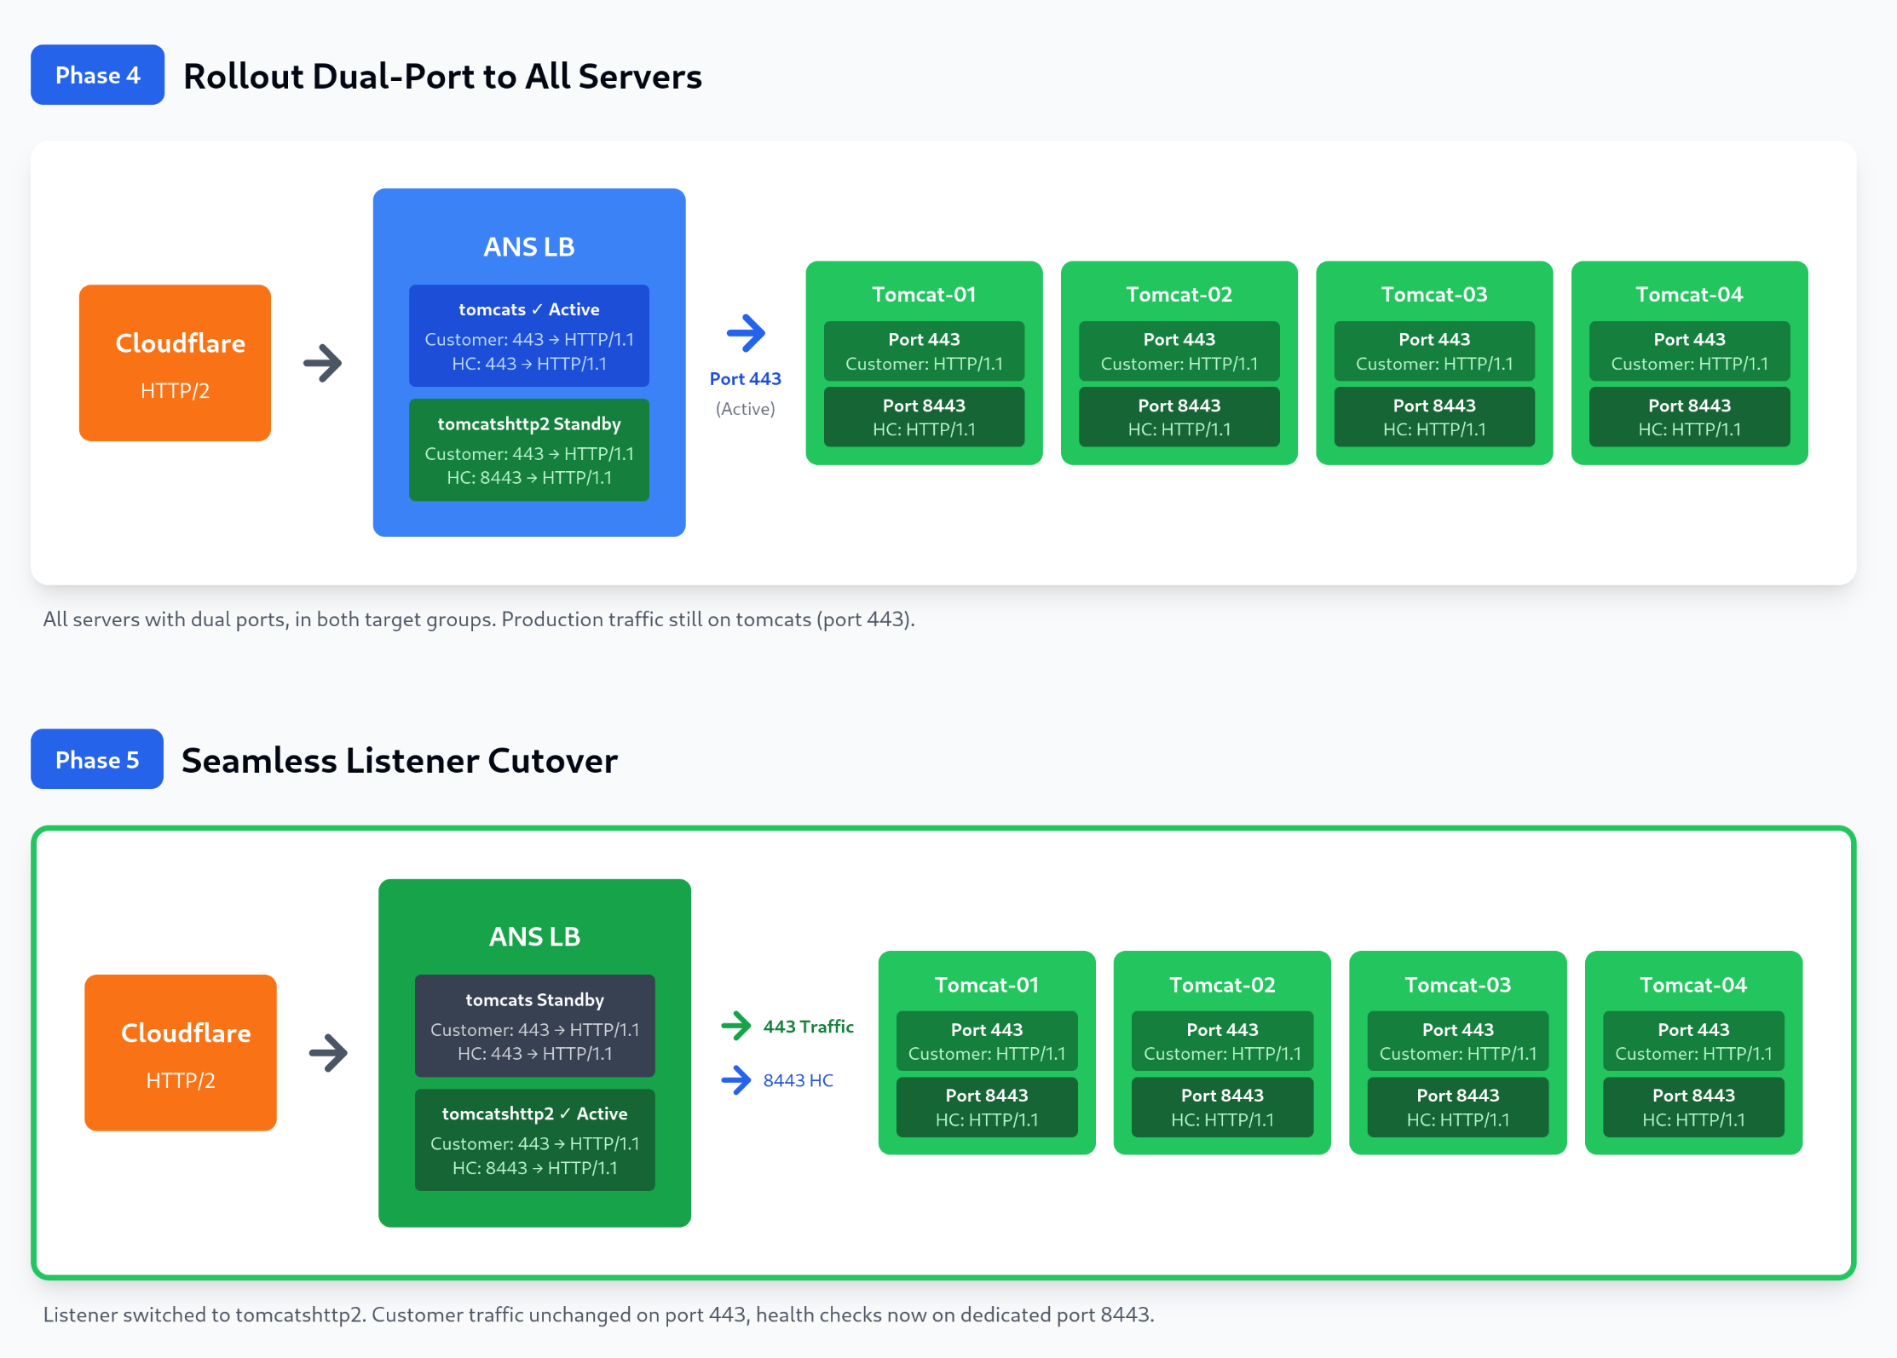Click the ANS LB title in Phase 5

tap(534, 936)
